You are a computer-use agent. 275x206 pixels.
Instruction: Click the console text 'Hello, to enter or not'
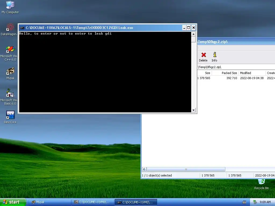(x=43, y=34)
